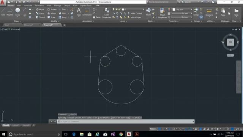Select the Polyline tool
The image size is (243, 137).
point(10,12)
